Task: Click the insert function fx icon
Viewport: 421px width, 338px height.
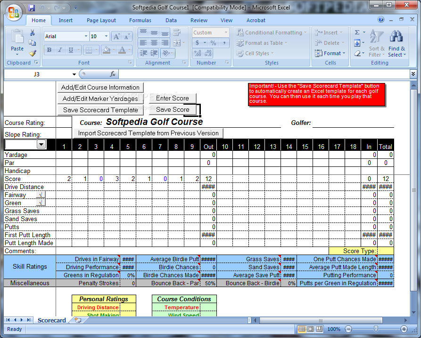Action: (113, 74)
